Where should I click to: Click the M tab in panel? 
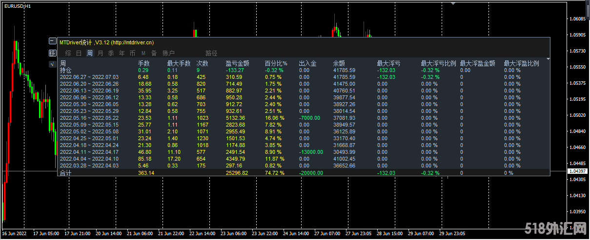143,53
